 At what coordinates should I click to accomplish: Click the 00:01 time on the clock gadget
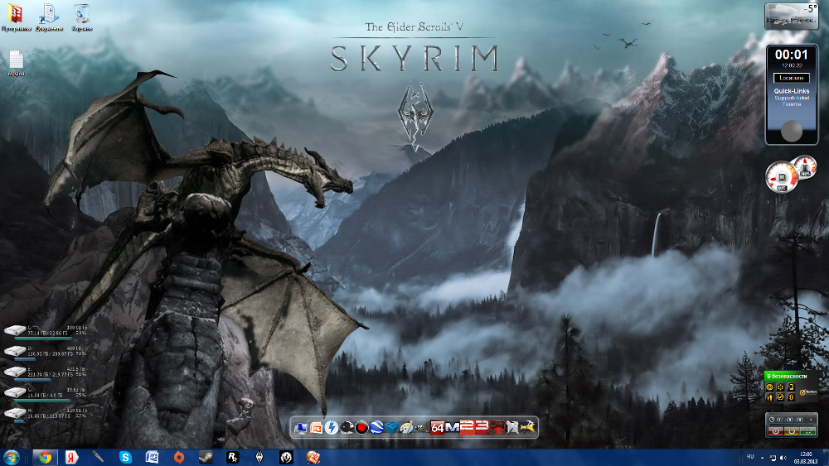792,55
